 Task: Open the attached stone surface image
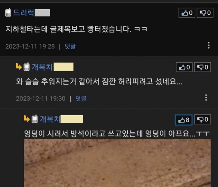coord(117,163)
